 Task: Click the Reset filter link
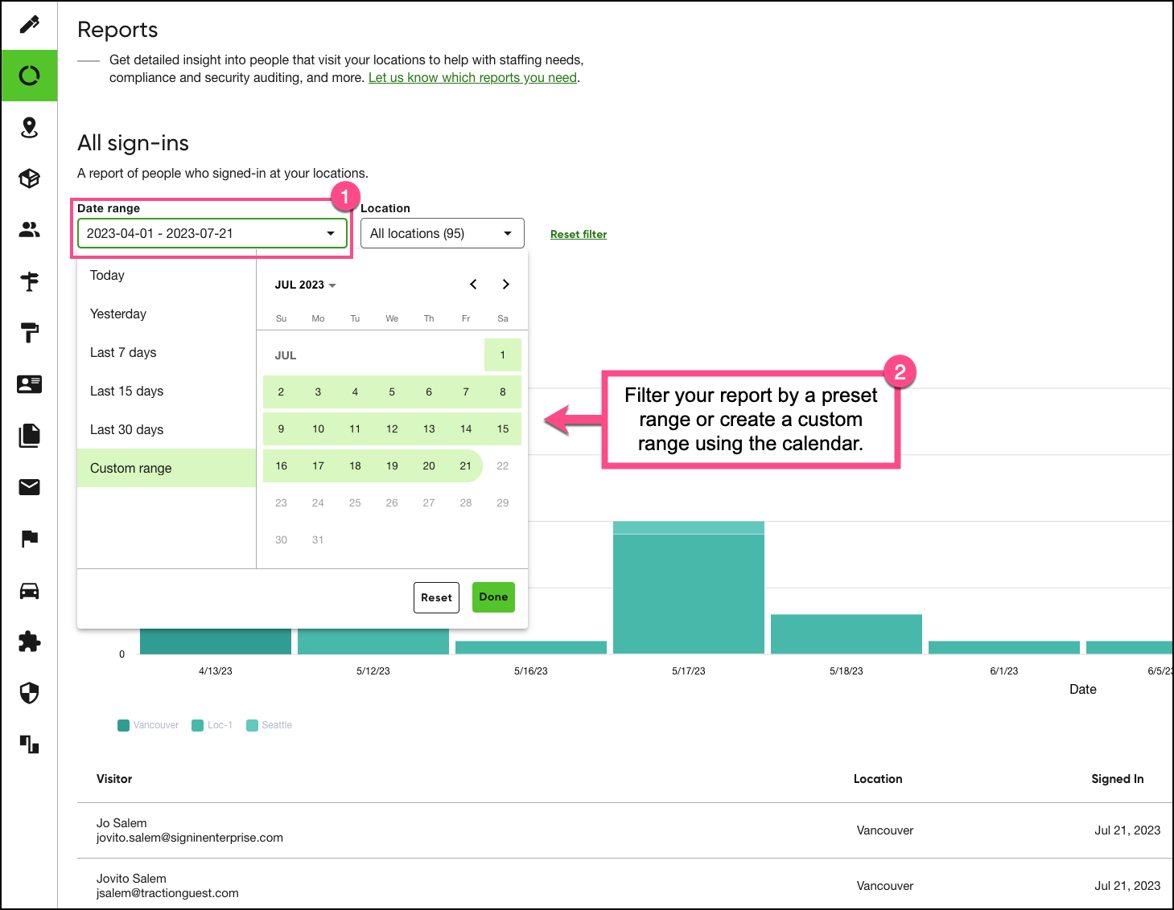pyautogui.click(x=579, y=234)
